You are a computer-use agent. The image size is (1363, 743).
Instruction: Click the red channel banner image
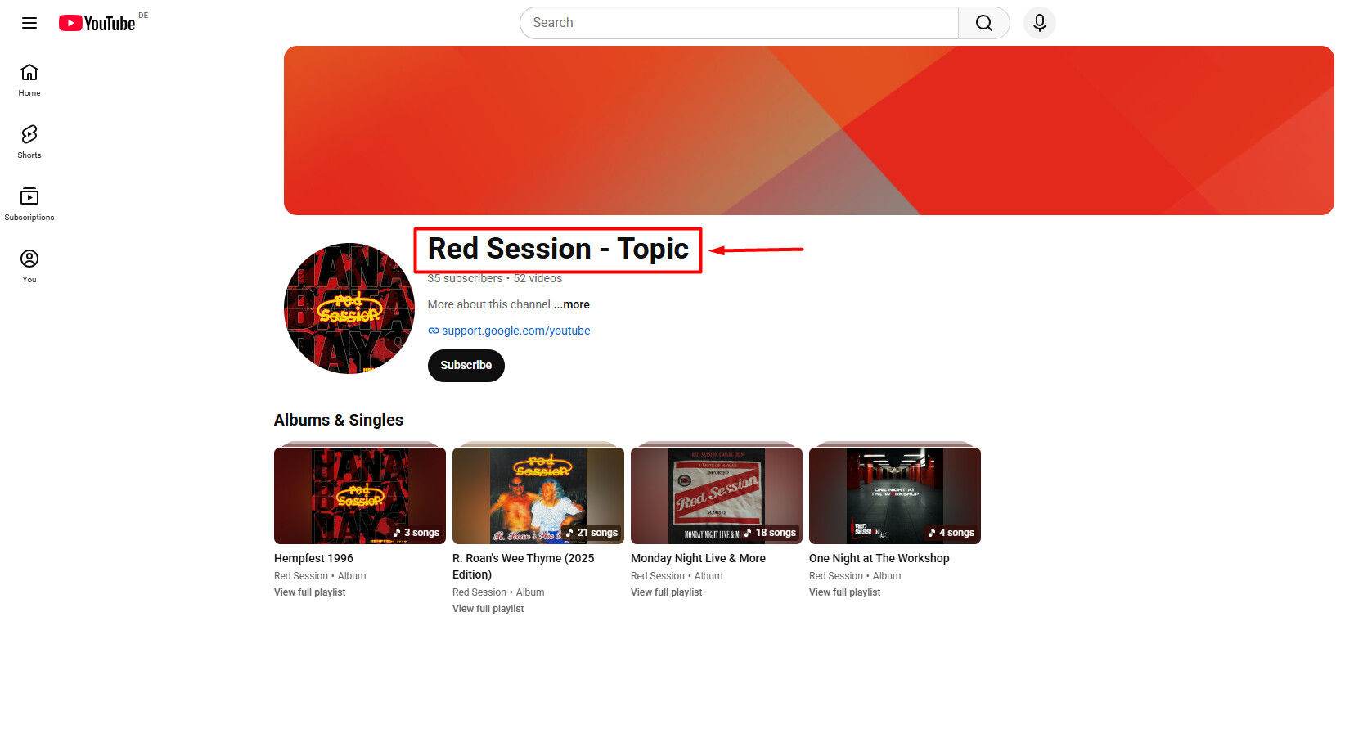coord(809,131)
